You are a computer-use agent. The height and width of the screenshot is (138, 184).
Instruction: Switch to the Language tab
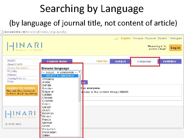click(x=144, y=61)
